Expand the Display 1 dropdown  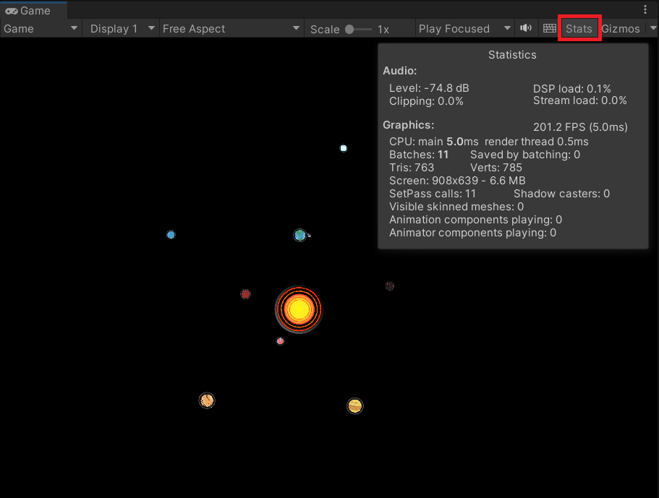tap(122, 29)
